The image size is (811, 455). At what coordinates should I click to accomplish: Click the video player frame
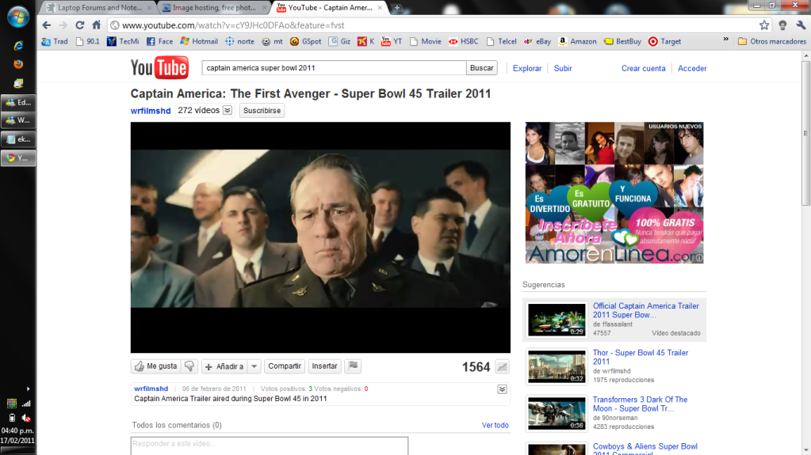tap(320, 237)
